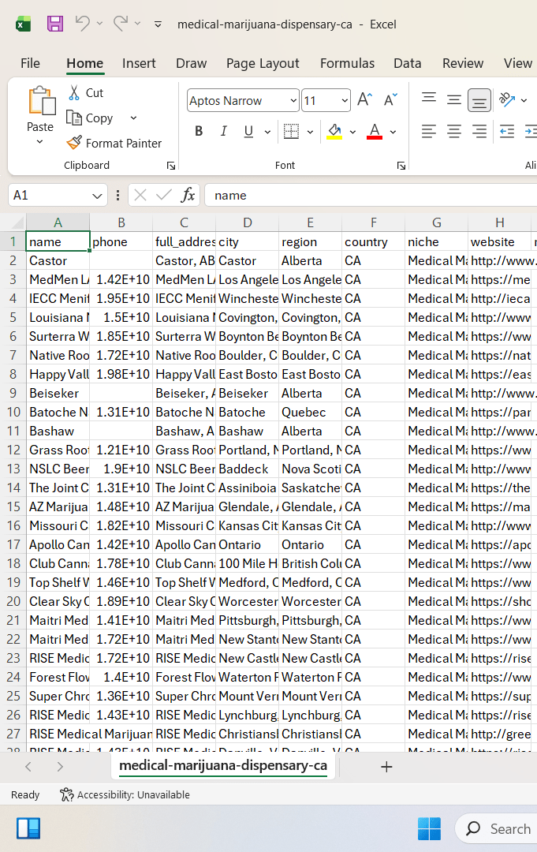Click formula bar containing name

coord(371,195)
